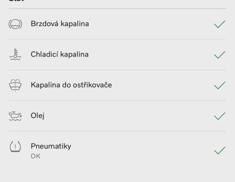This screenshot has height=182, width=235.
Task: Click the green checkmark for Olej
Action: pos(220,116)
